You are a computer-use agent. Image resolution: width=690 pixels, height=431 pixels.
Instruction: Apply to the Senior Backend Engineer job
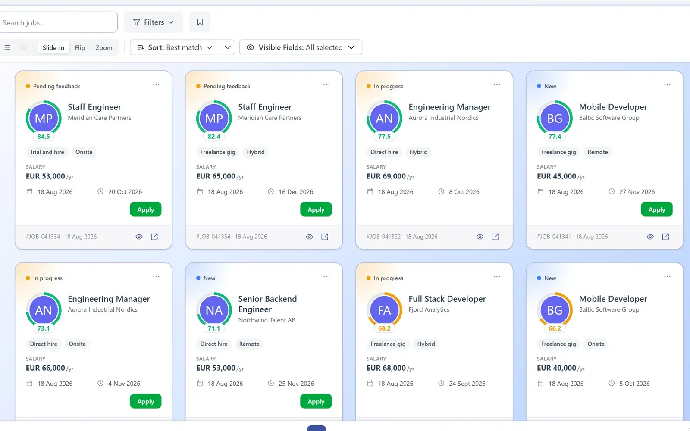point(316,401)
